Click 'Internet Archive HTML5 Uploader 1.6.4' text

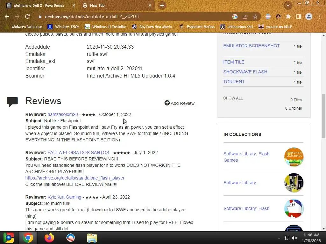pos(131,76)
